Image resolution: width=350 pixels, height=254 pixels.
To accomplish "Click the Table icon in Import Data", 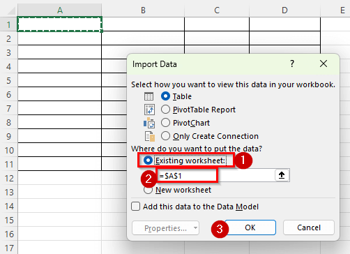I will click(149, 96).
